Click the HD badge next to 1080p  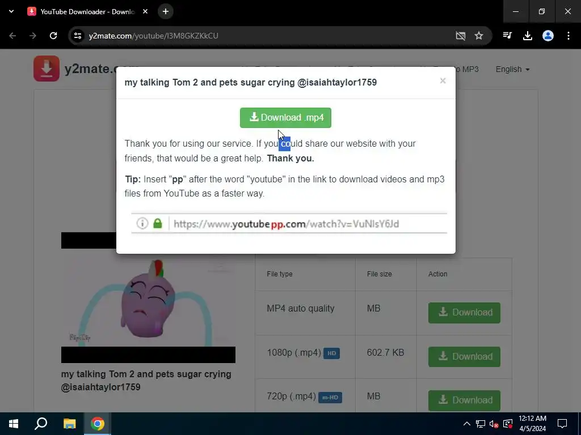[x=331, y=353]
